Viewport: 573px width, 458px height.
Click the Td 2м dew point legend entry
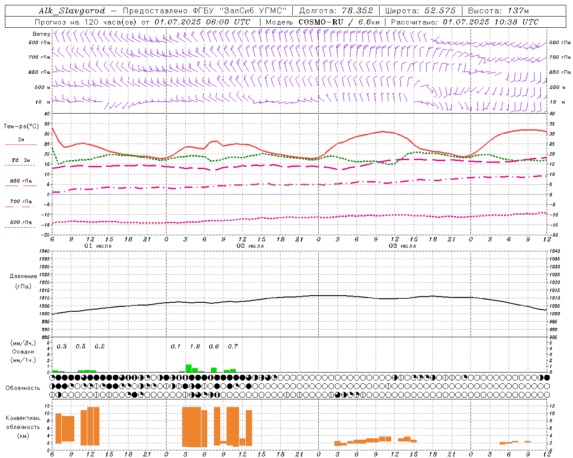coord(21,161)
